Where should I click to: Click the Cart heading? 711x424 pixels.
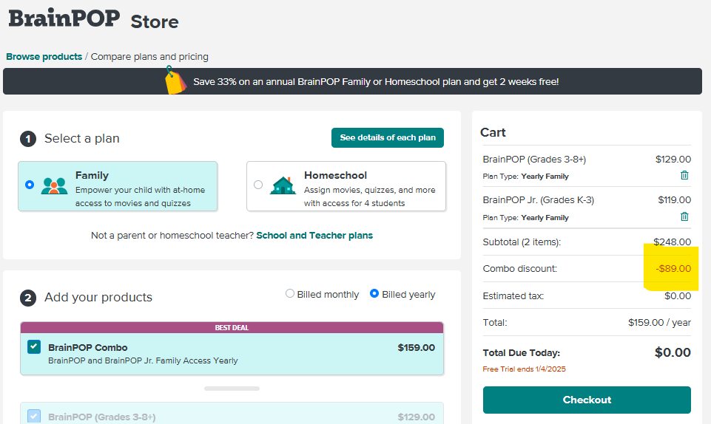click(493, 132)
